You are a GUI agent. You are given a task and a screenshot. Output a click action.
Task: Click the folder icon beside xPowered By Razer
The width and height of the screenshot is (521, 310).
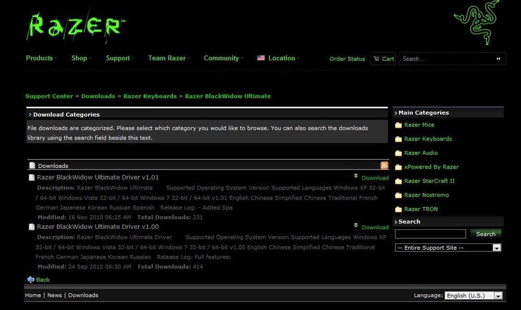coord(399,167)
